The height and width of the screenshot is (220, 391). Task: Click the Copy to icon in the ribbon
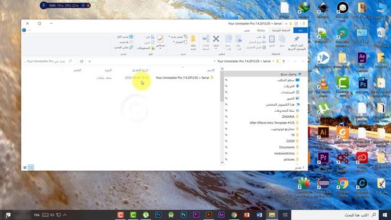pyautogui.click(x=228, y=39)
